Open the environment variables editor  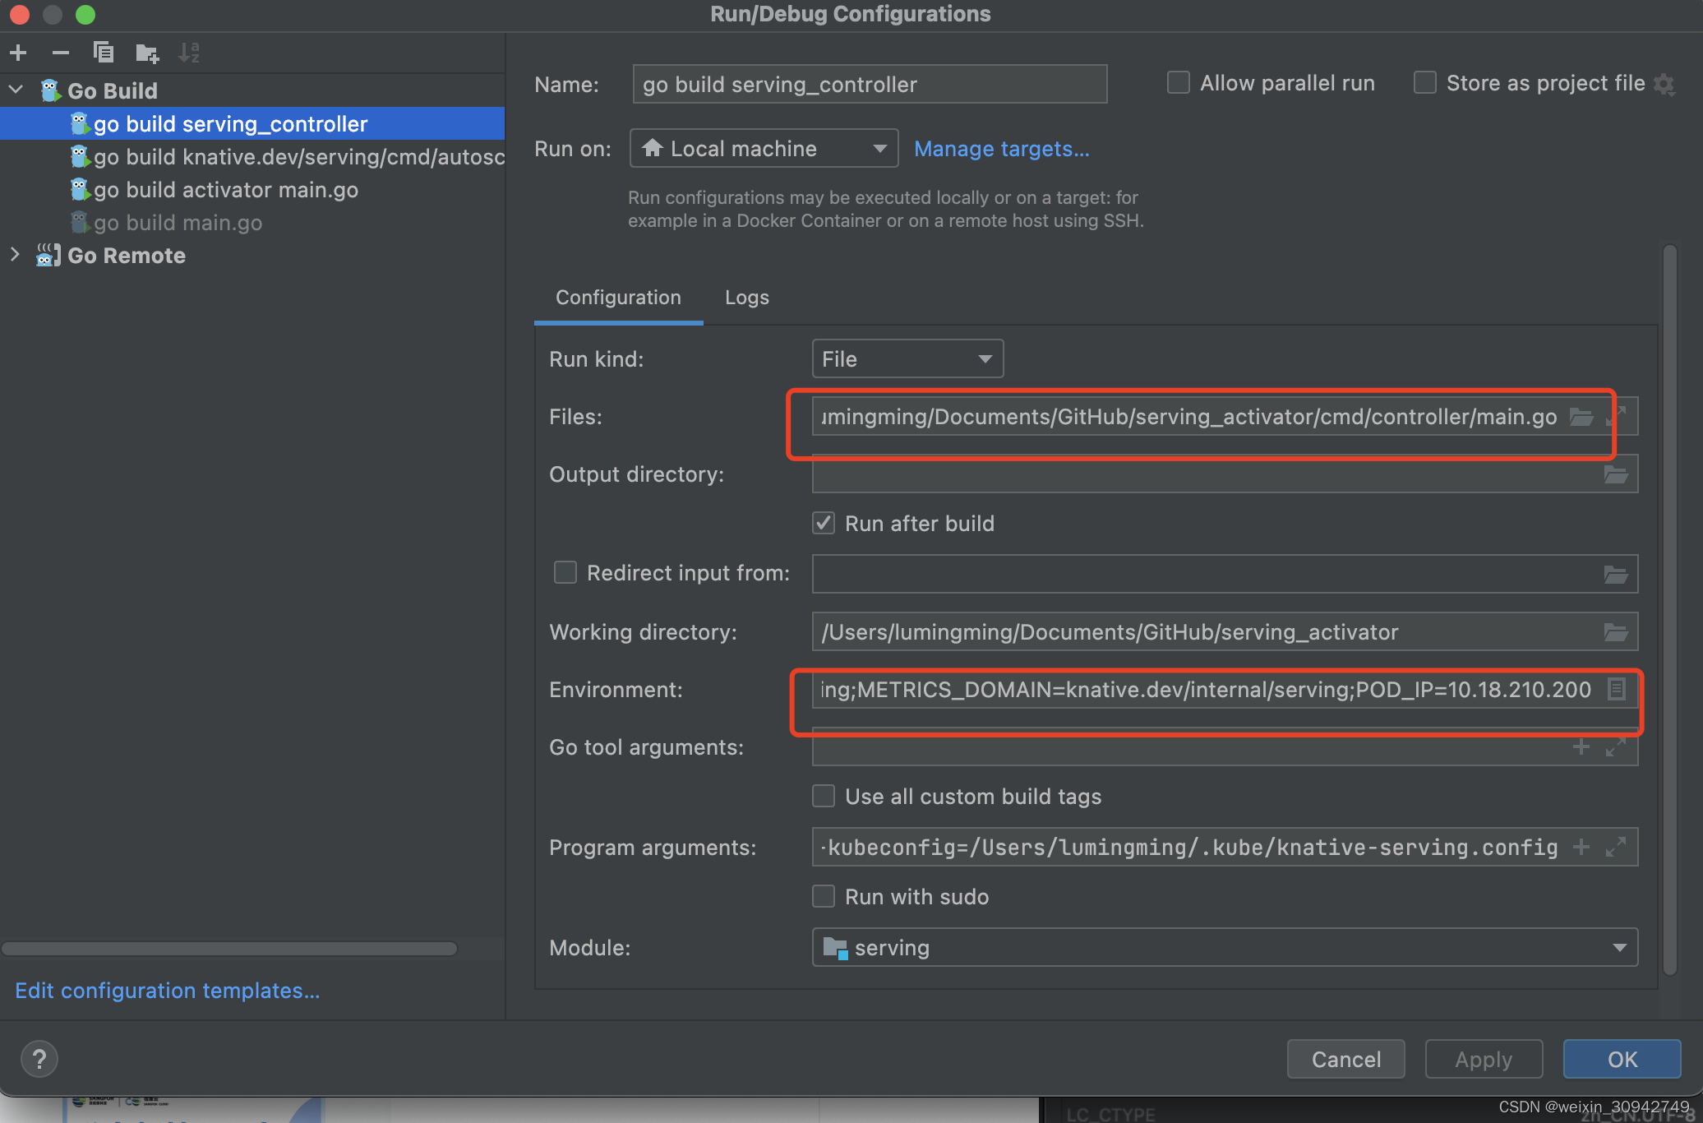coord(1616,689)
